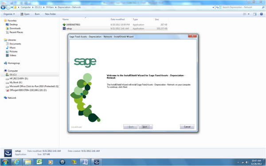
Task: Select Libraries in navigation pane
Action: coord(12,40)
